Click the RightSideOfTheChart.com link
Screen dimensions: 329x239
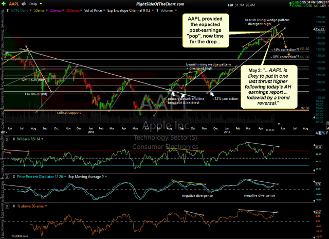160,4
